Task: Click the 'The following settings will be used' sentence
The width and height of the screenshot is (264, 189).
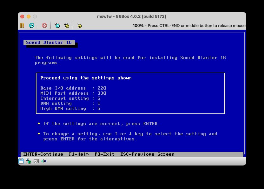Action: (130, 60)
